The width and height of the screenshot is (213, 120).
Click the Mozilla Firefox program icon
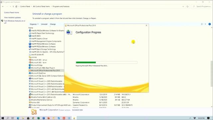tap(30, 97)
